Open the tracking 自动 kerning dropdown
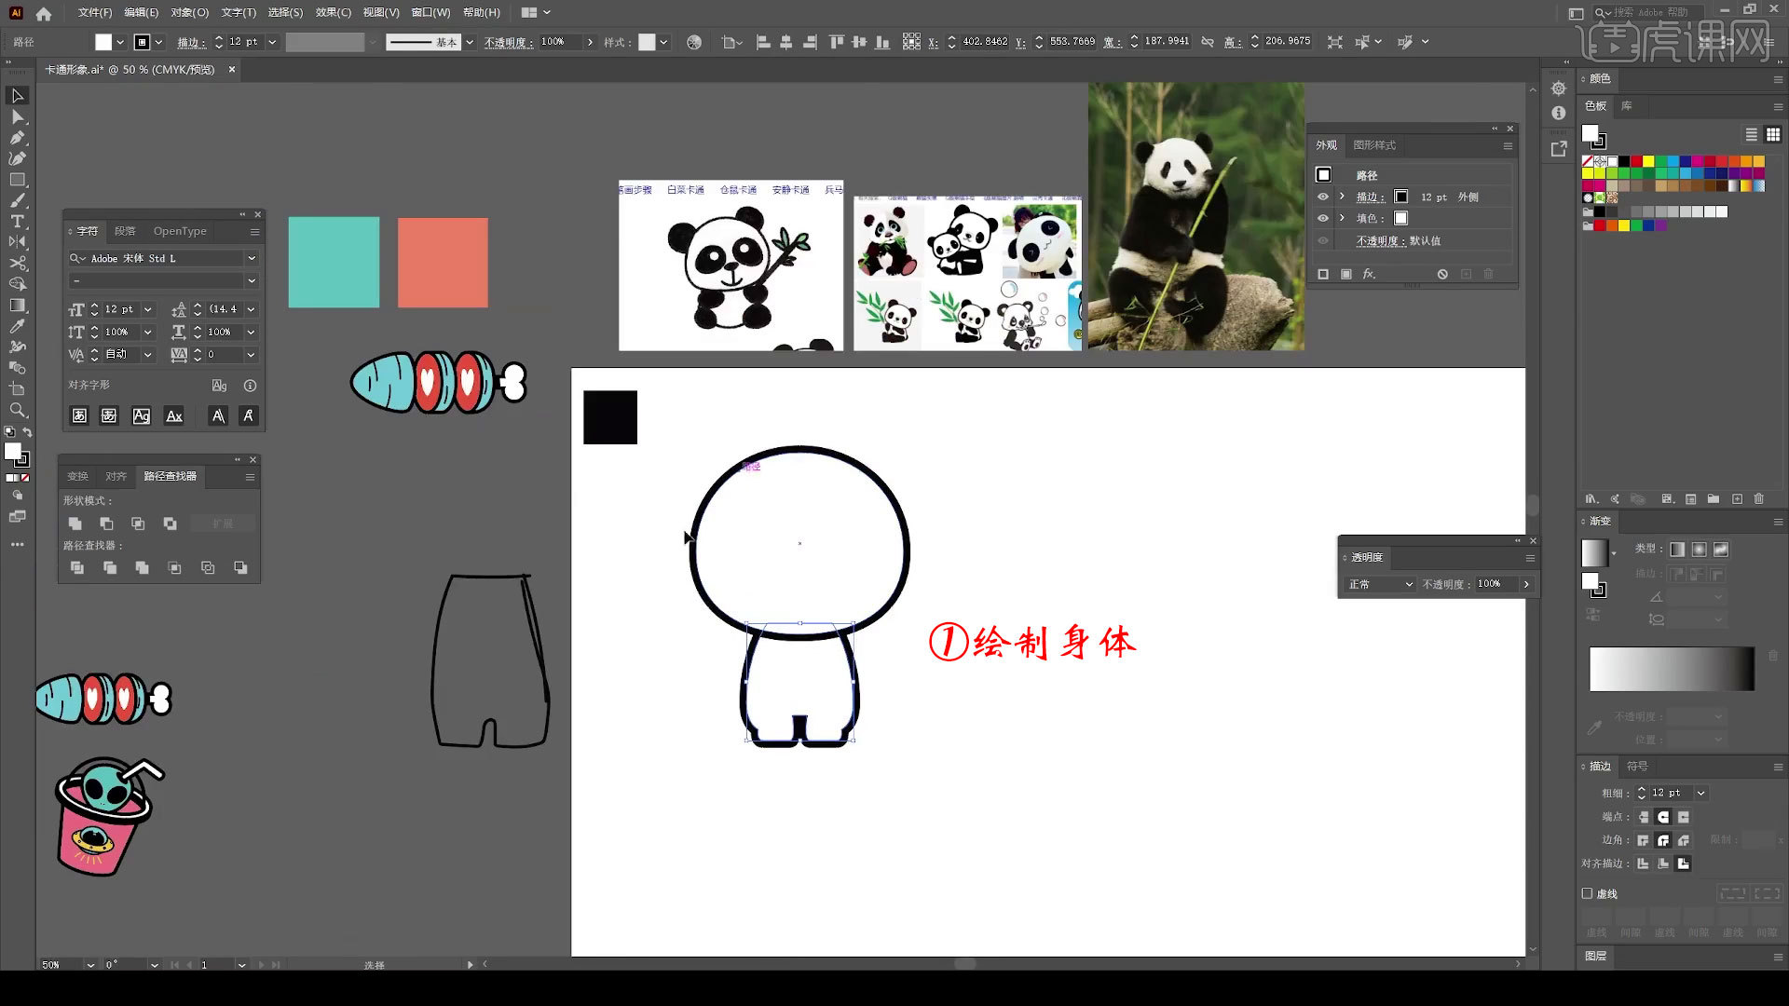 click(x=148, y=355)
